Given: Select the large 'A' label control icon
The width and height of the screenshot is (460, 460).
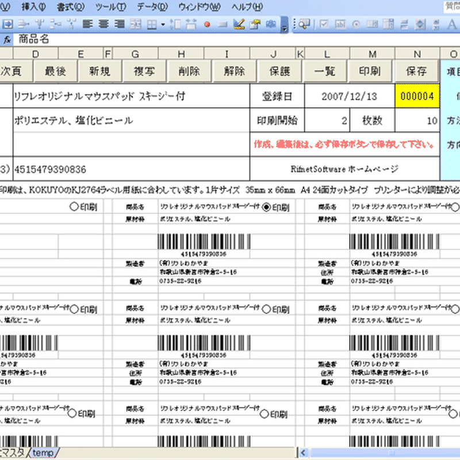Looking at the screenshot, I should pyautogui.click(x=452, y=24).
